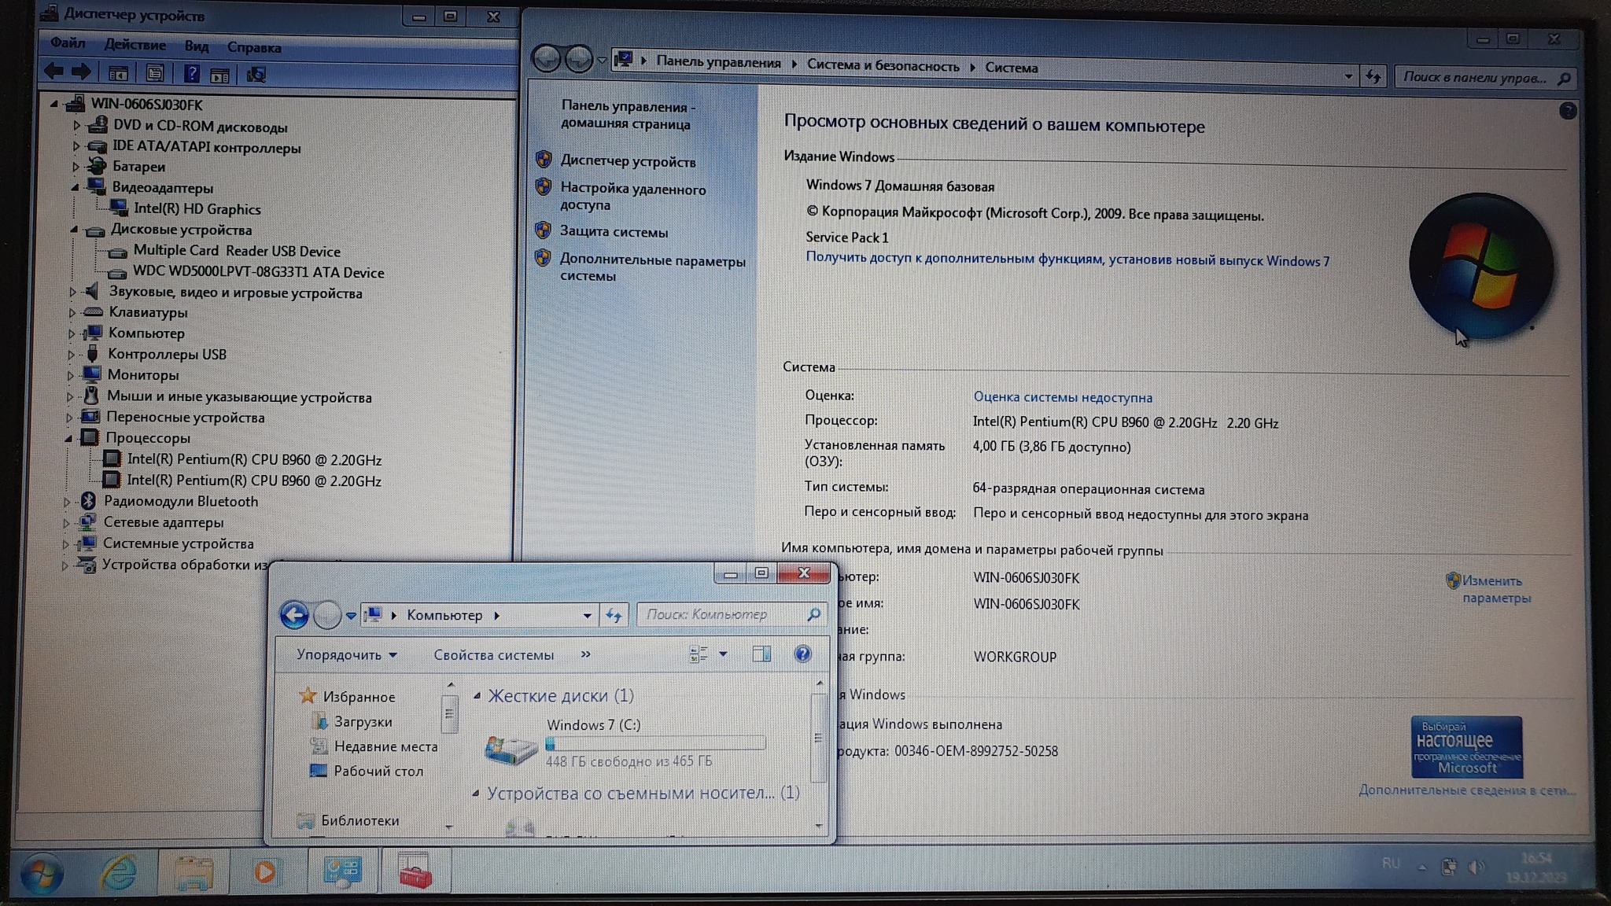This screenshot has width=1611, height=906.
Task: Expand the Bluetooth radio modules node
Action: pos(67,502)
